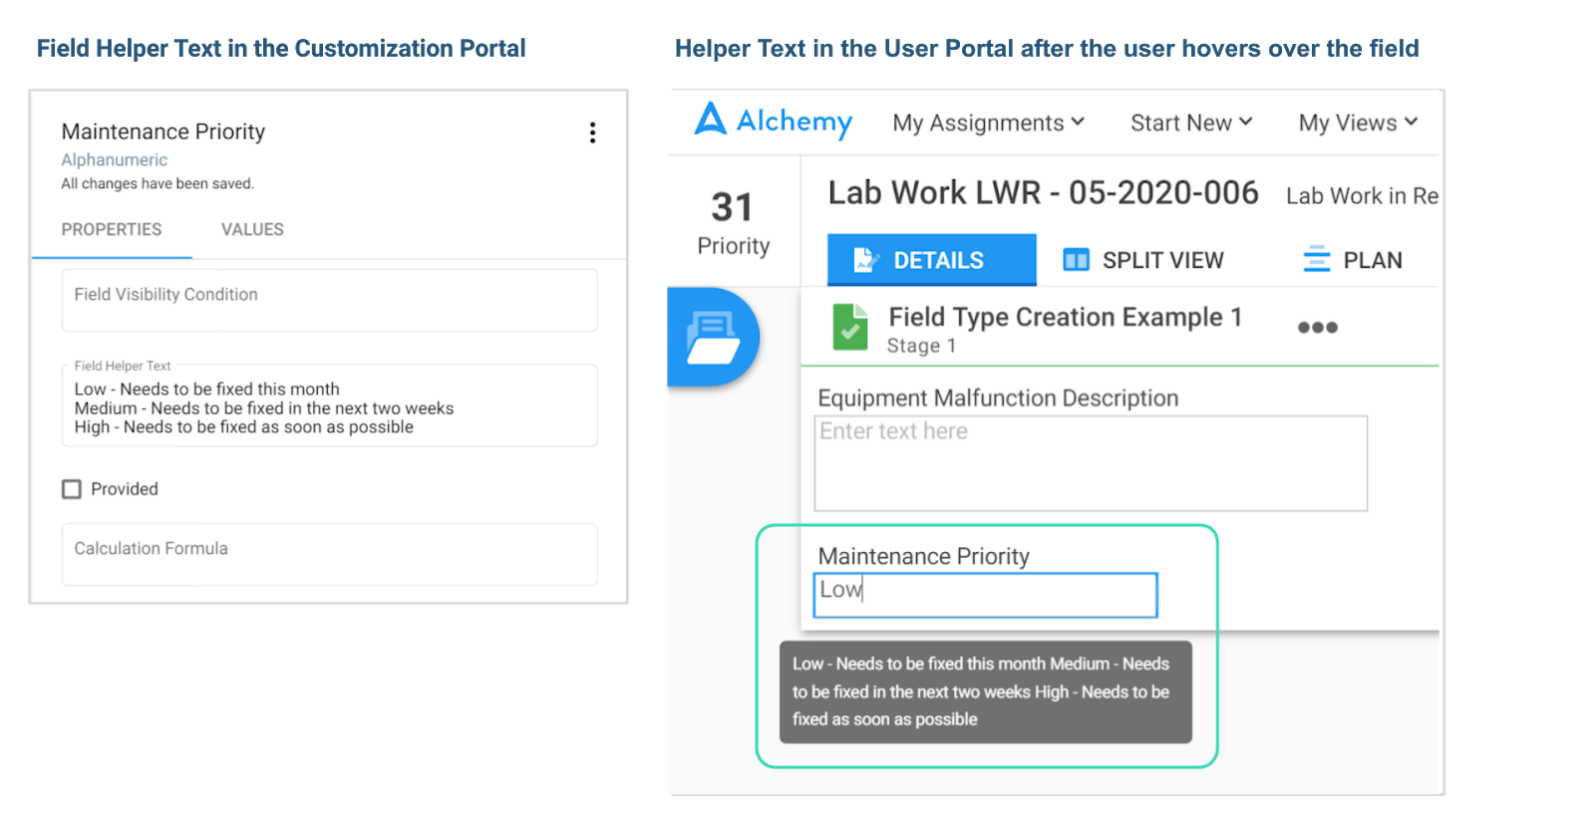Viewport: 1595px width, 825px height.
Task: Click the Equipment Malfunction Description text area
Action: (1091, 463)
